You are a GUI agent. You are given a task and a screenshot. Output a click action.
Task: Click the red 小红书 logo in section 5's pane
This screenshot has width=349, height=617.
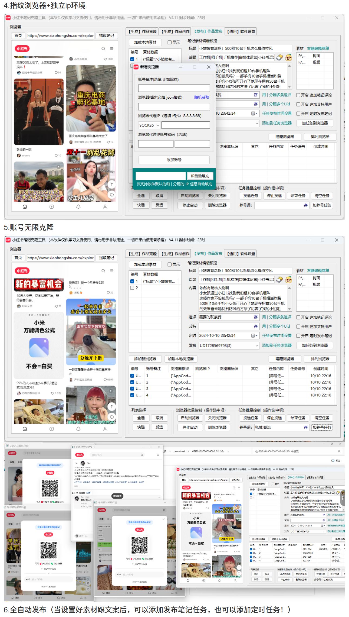(x=22, y=271)
